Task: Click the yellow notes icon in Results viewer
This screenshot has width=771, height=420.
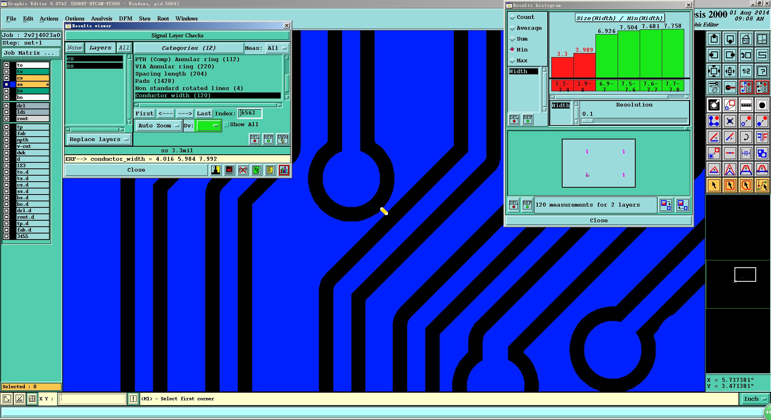Action: 270,170
